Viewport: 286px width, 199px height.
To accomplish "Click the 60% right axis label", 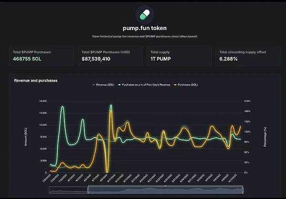I will (247, 152).
